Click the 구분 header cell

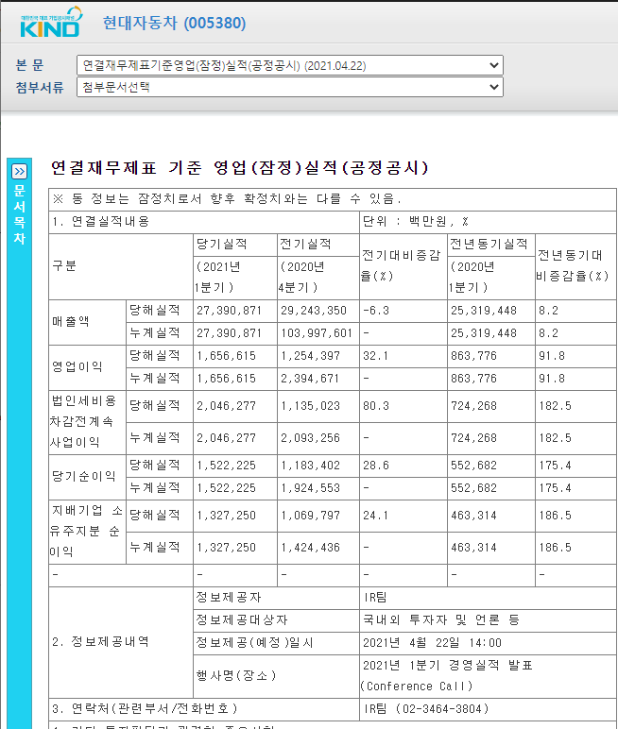tap(121, 266)
